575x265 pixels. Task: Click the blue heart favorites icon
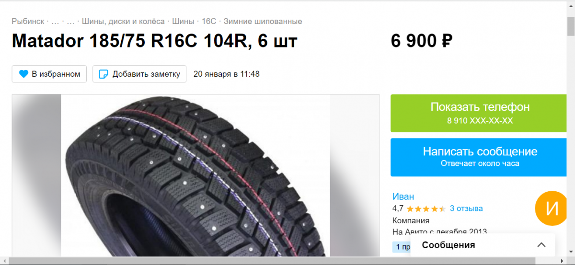(x=23, y=74)
